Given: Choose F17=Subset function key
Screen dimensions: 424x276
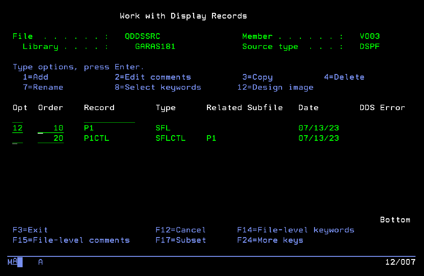Looking at the screenshot, I should click(181, 240).
